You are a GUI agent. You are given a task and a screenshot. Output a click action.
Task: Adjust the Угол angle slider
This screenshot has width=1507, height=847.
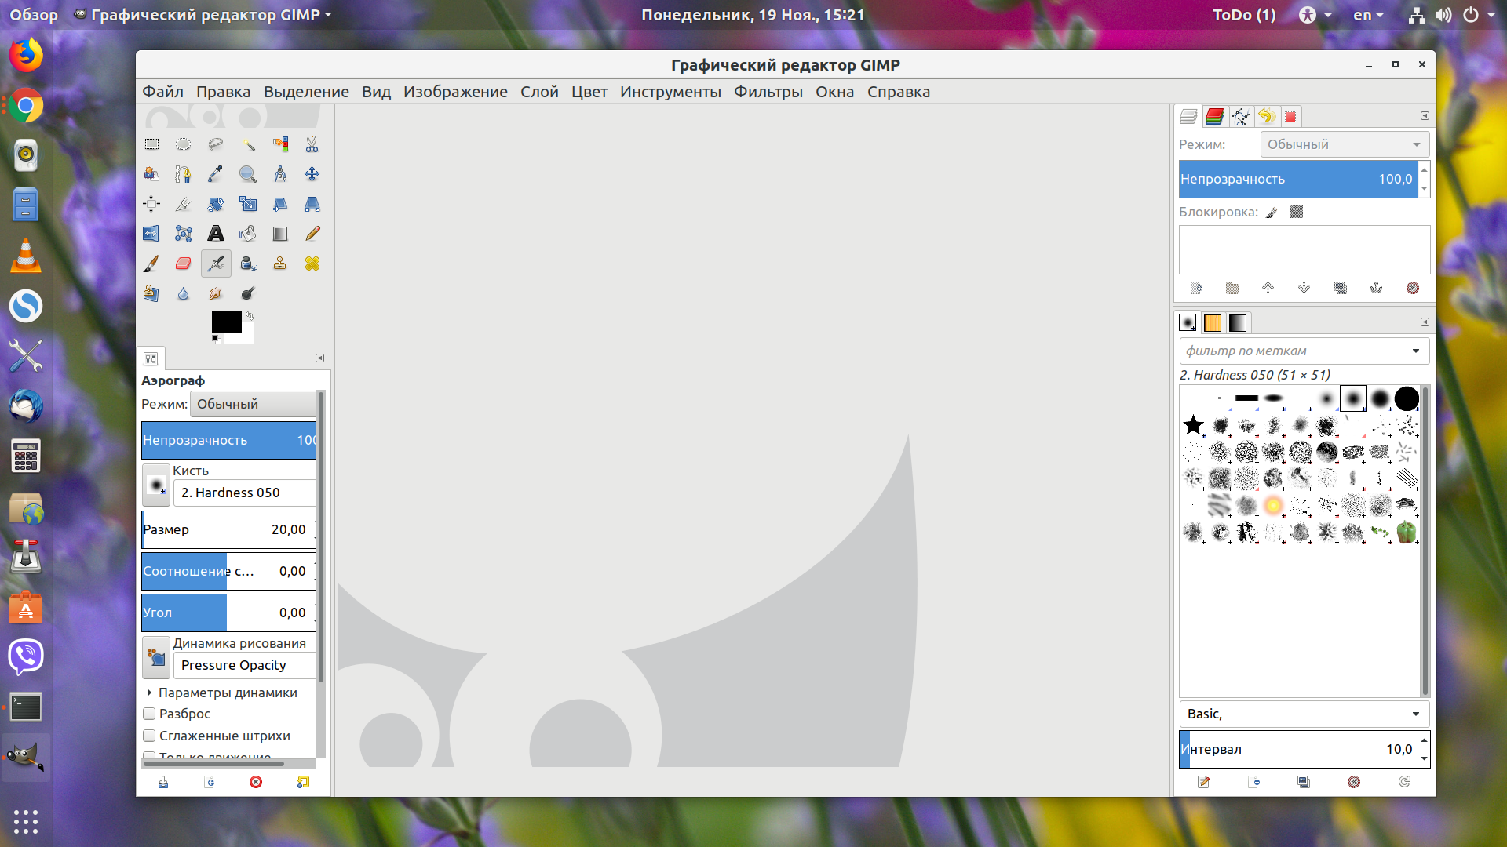pos(228,613)
